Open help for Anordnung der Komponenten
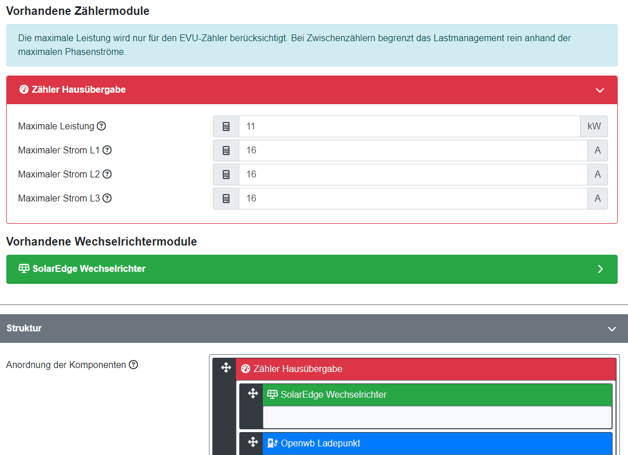 [x=133, y=365]
